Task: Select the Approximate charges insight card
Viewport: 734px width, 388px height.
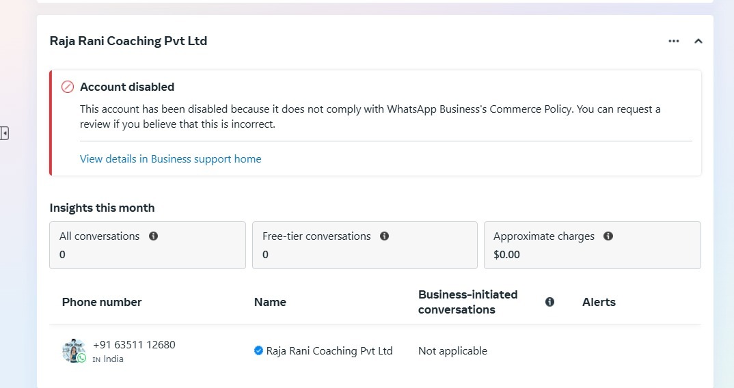Action: coord(592,245)
